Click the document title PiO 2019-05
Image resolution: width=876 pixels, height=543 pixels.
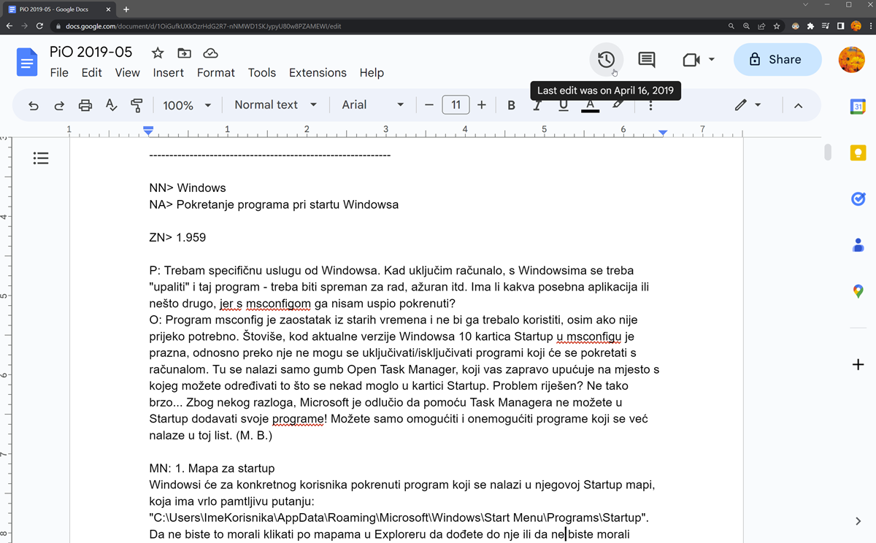pyautogui.click(x=91, y=52)
